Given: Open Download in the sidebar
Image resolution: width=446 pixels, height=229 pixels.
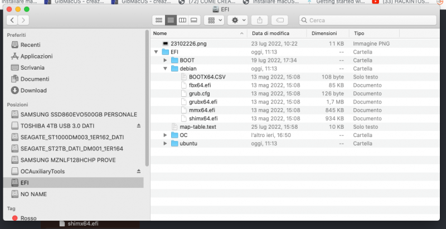Looking at the screenshot, I should 33,90.
